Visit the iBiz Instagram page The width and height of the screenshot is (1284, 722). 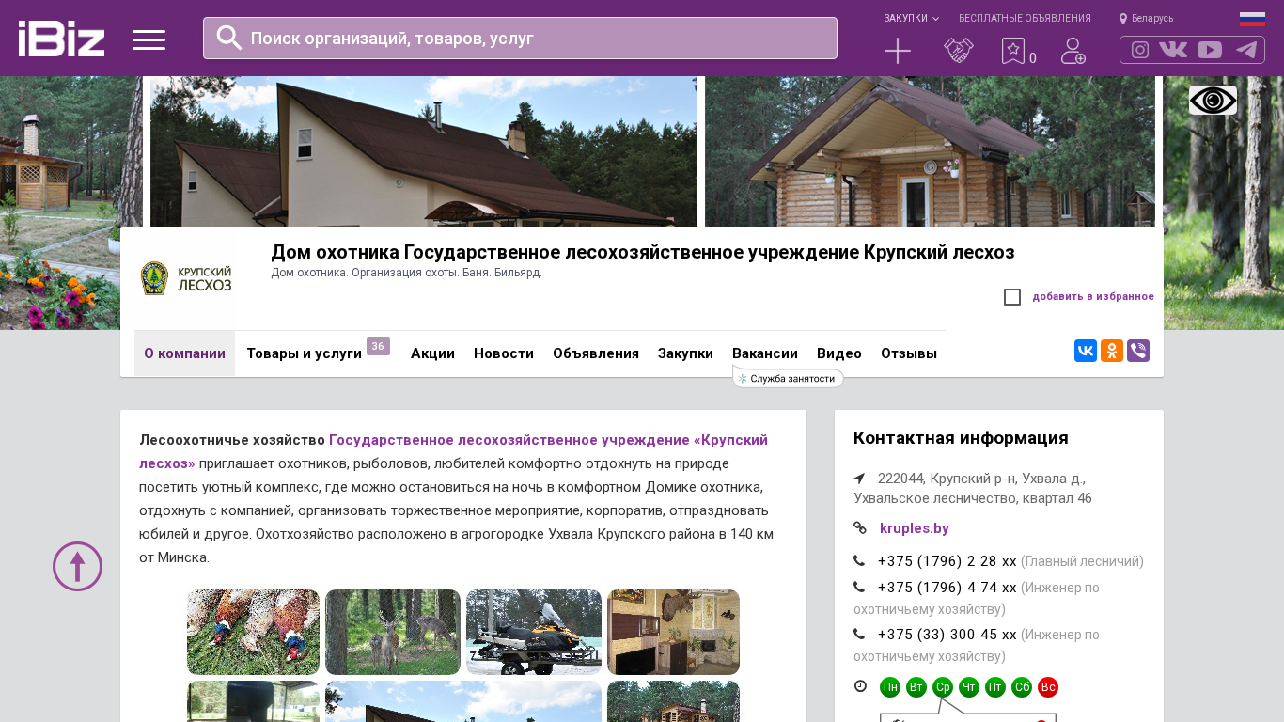[x=1140, y=50]
